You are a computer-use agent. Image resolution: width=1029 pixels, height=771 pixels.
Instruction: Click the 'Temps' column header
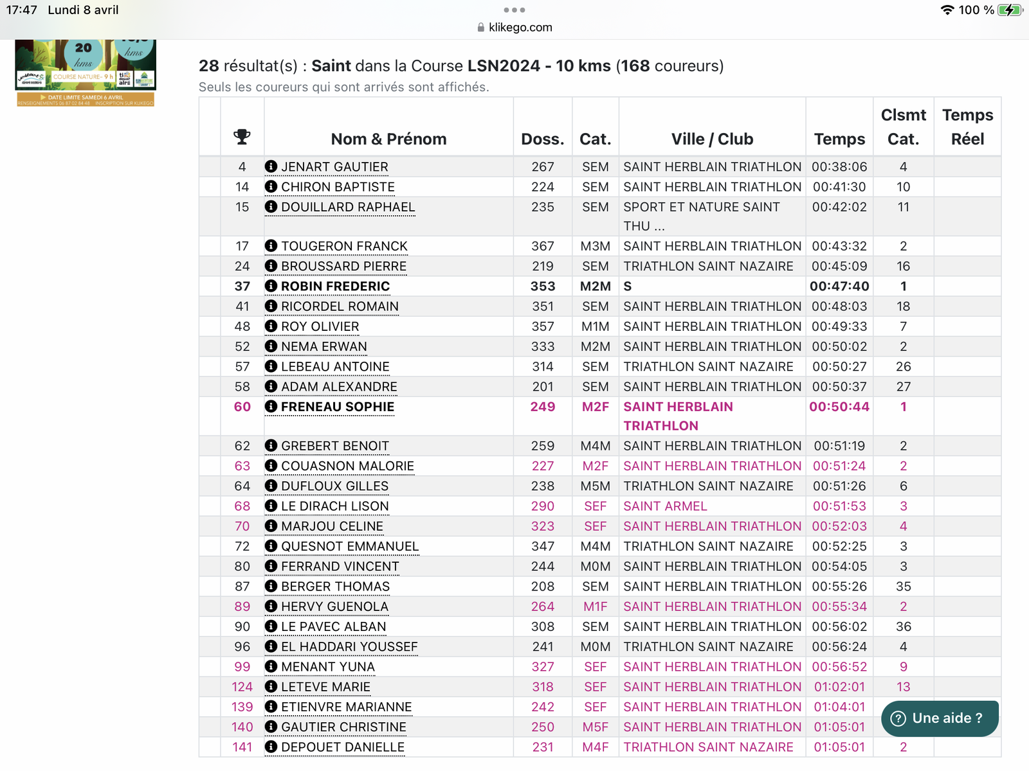(x=839, y=139)
